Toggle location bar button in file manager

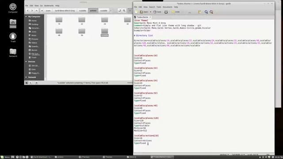click(119, 11)
